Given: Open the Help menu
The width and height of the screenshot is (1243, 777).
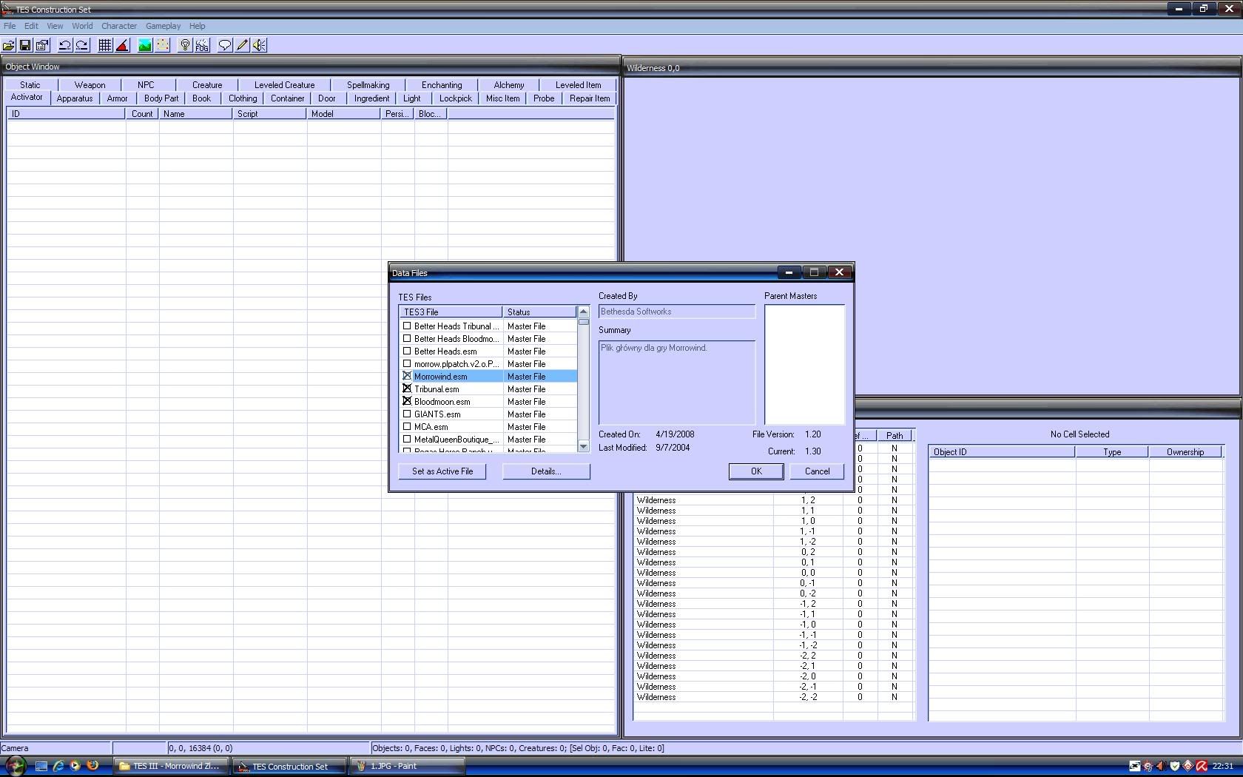Looking at the screenshot, I should tap(197, 26).
